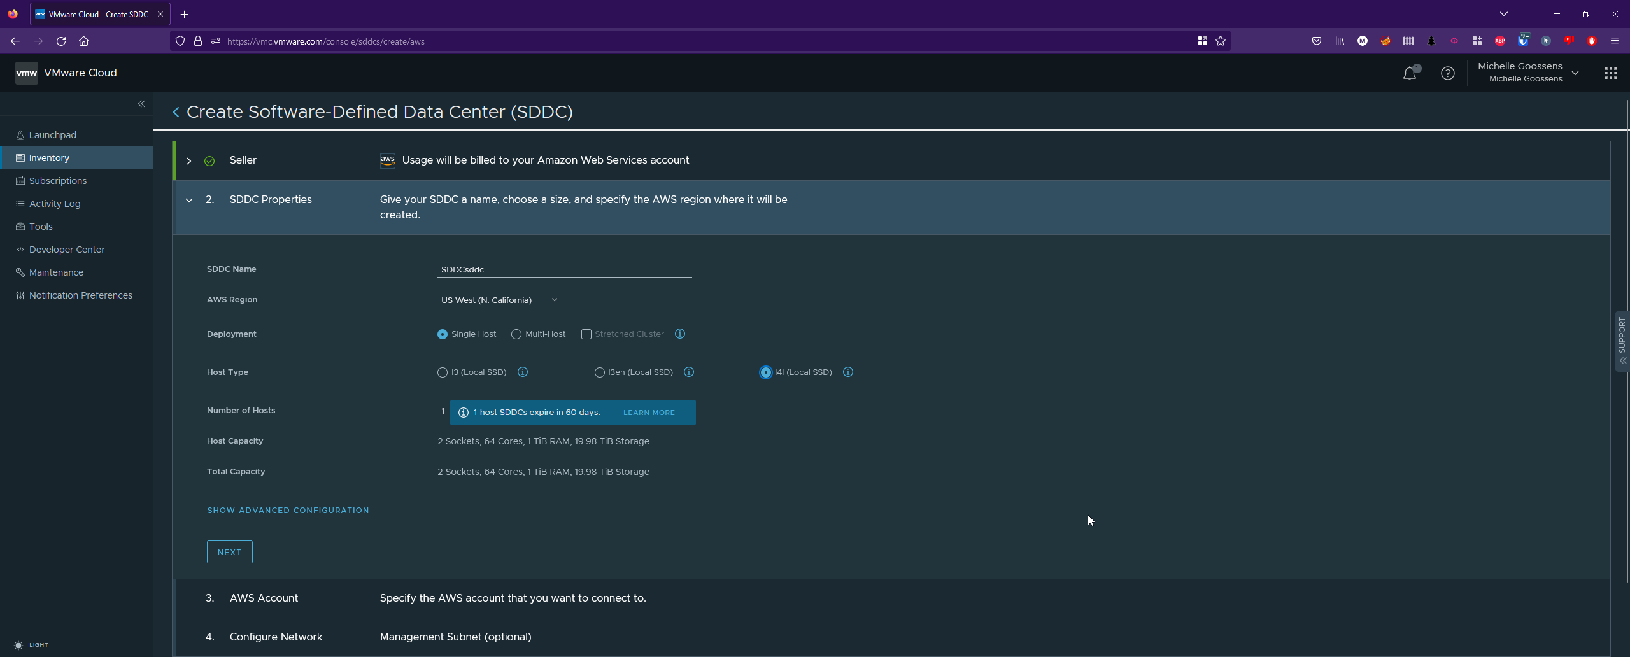1630x657 pixels.
Task: Show info for I3en host type
Action: [x=689, y=372]
